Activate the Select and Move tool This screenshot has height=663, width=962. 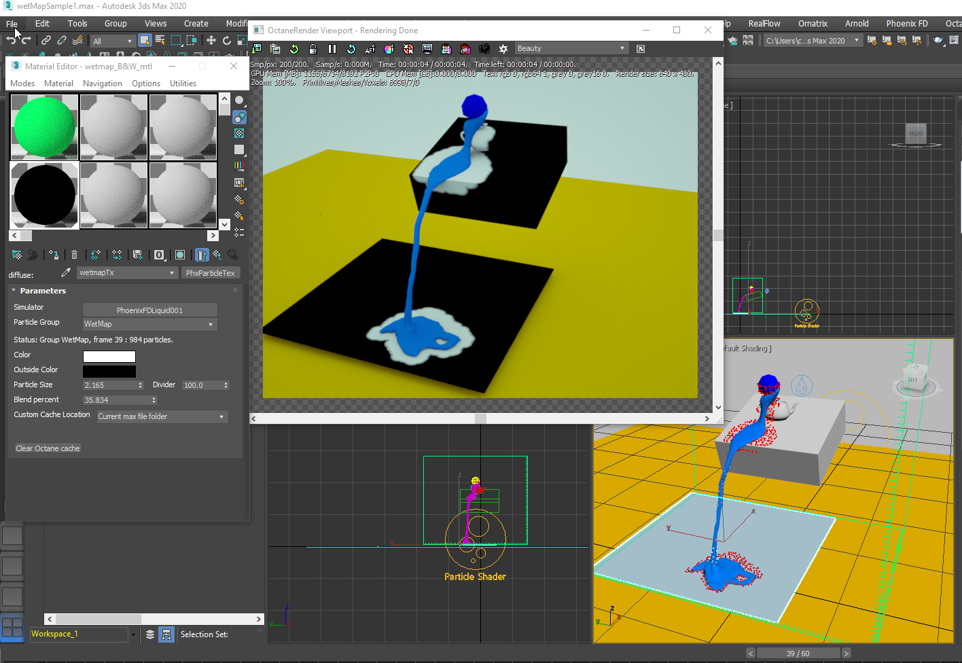coord(211,41)
